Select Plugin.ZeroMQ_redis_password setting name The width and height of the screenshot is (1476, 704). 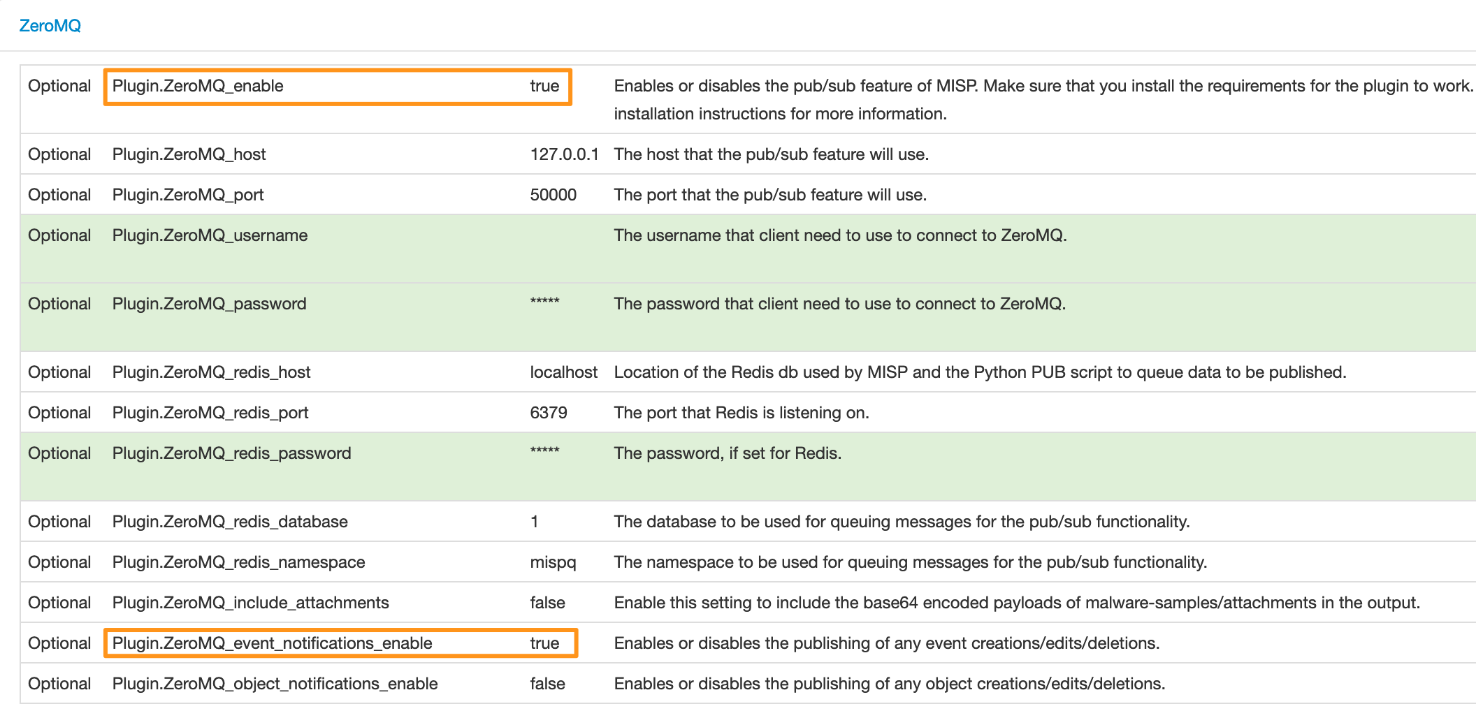coord(231,453)
